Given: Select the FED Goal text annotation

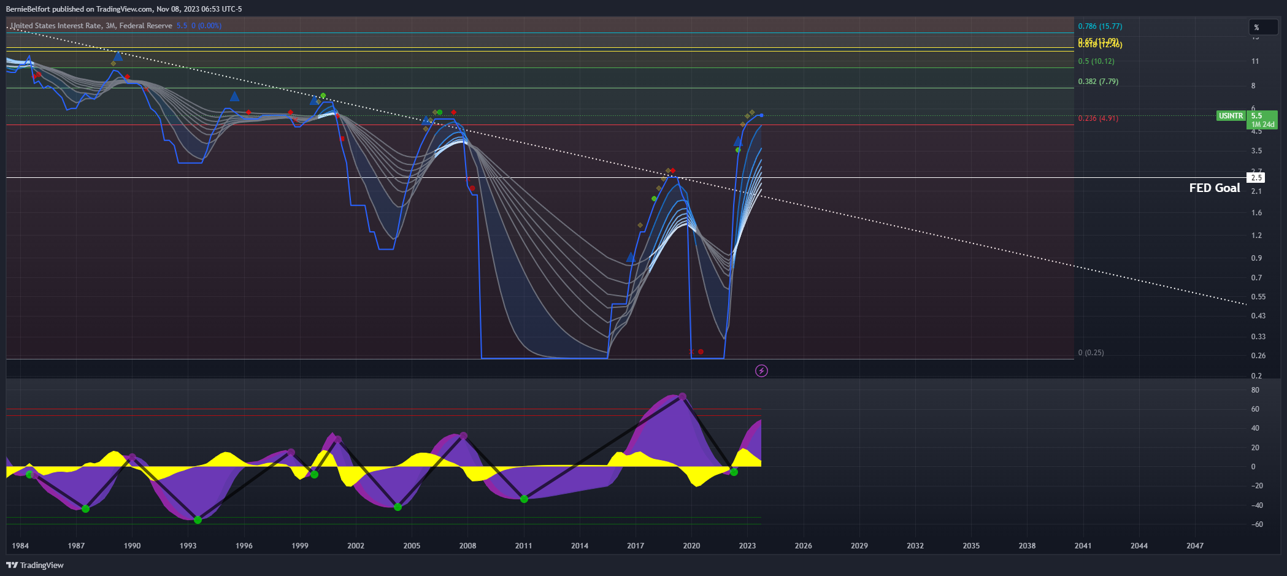Looking at the screenshot, I should click(1214, 188).
